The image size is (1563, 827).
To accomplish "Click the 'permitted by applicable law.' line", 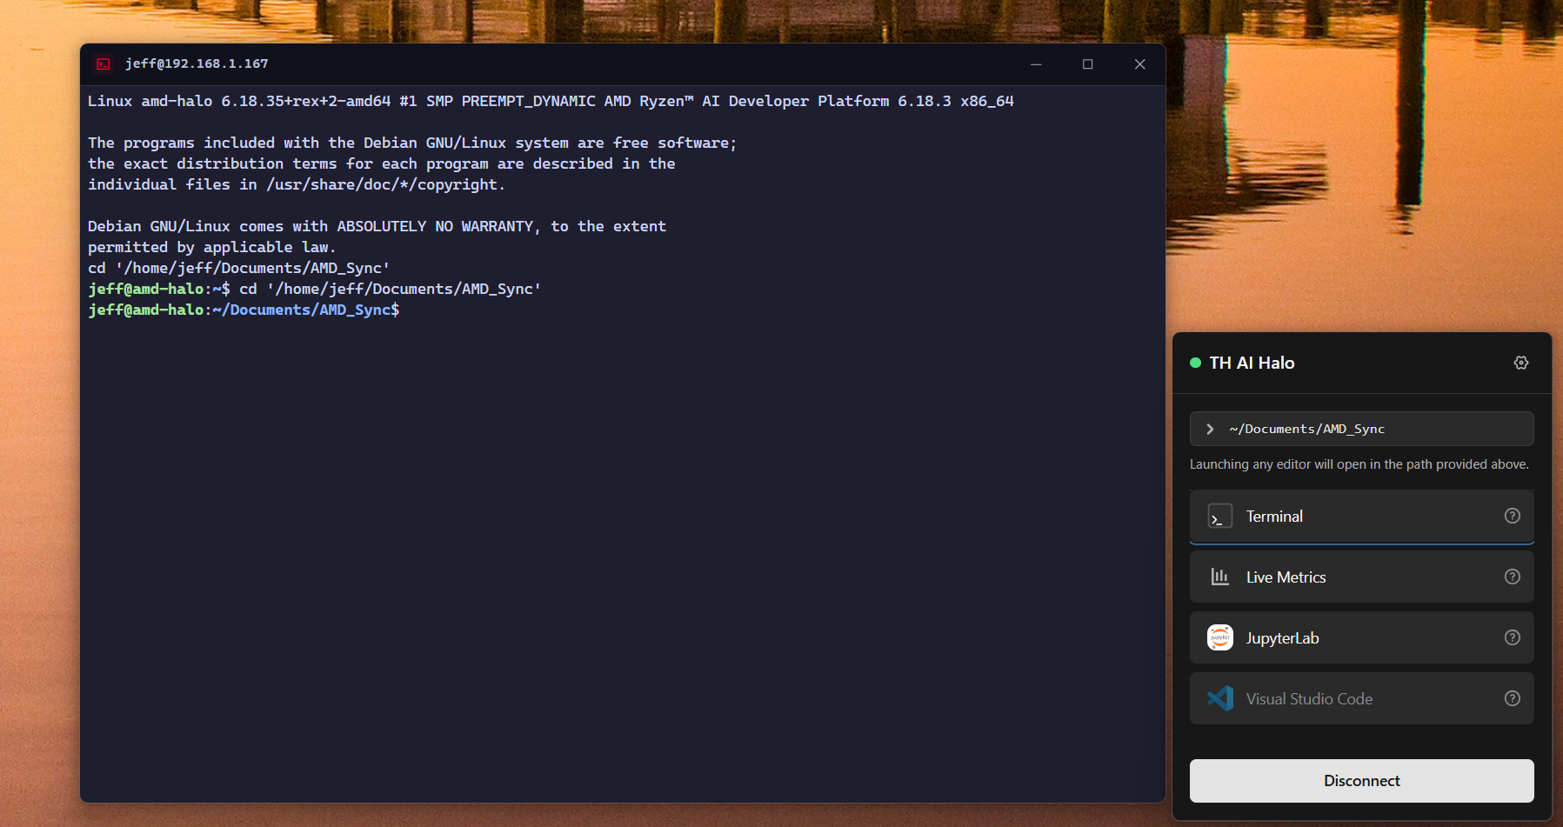I will (x=211, y=247).
